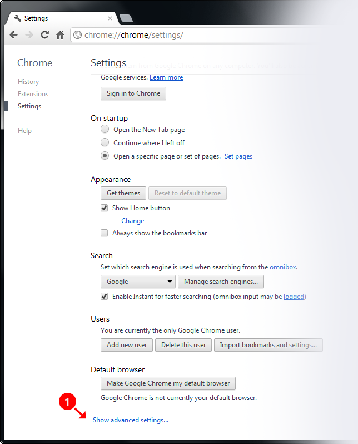Click the On startup section heading
This screenshot has width=358, height=444.
(x=110, y=118)
